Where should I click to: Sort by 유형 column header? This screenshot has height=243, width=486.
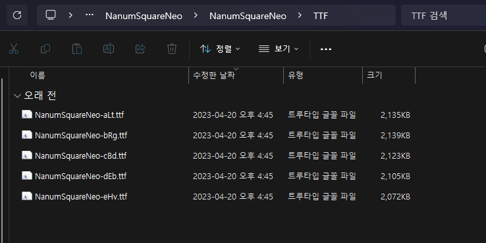click(323, 75)
